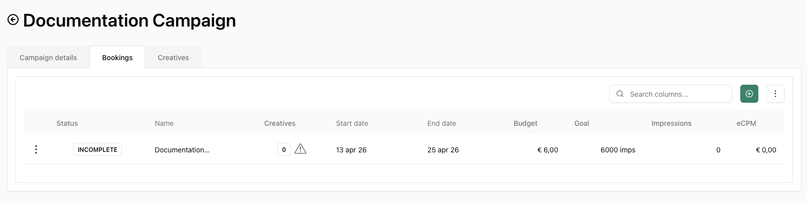Open the Documentation… booking name
The height and width of the screenshot is (203, 807).
[x=182, y=150]
